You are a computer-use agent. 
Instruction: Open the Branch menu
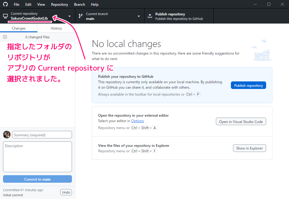point(79,4)
